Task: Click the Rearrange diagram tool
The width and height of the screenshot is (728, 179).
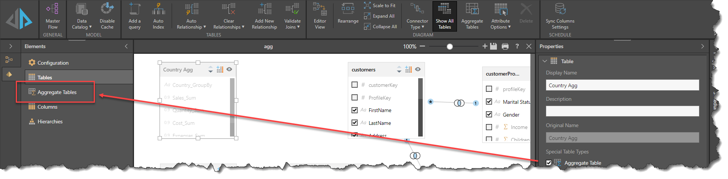Action: 348,14
